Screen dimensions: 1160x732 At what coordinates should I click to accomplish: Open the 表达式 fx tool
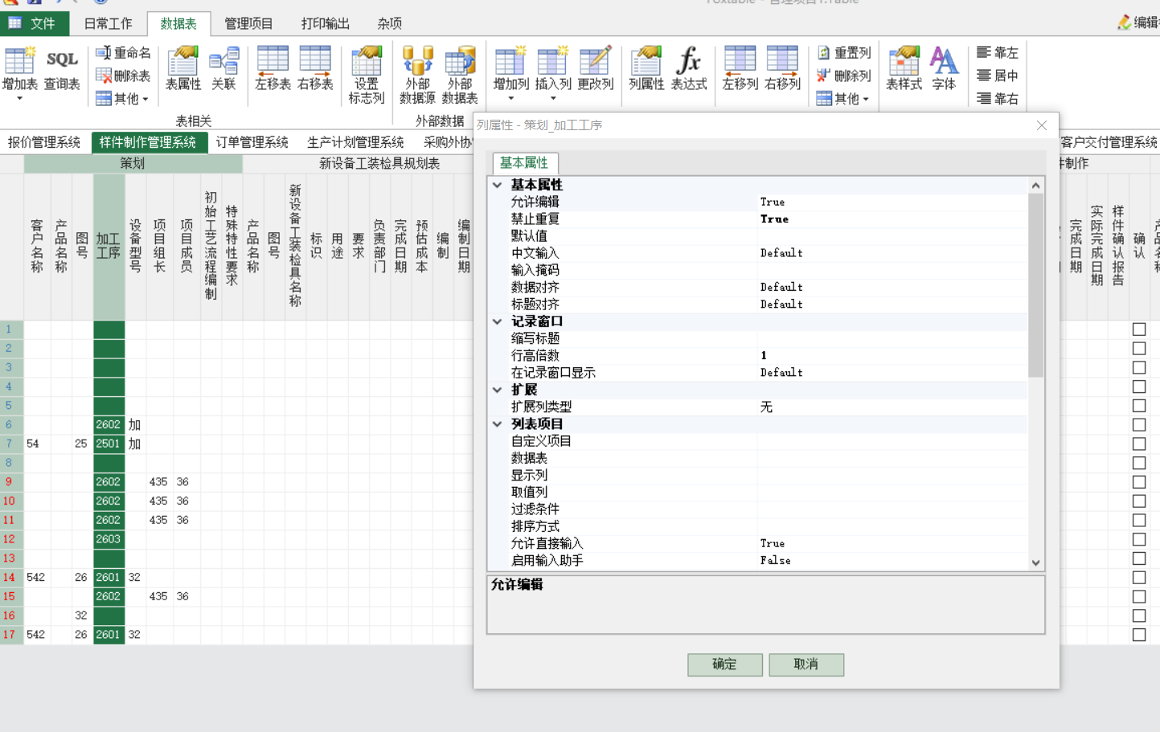[x=689, y=69]
